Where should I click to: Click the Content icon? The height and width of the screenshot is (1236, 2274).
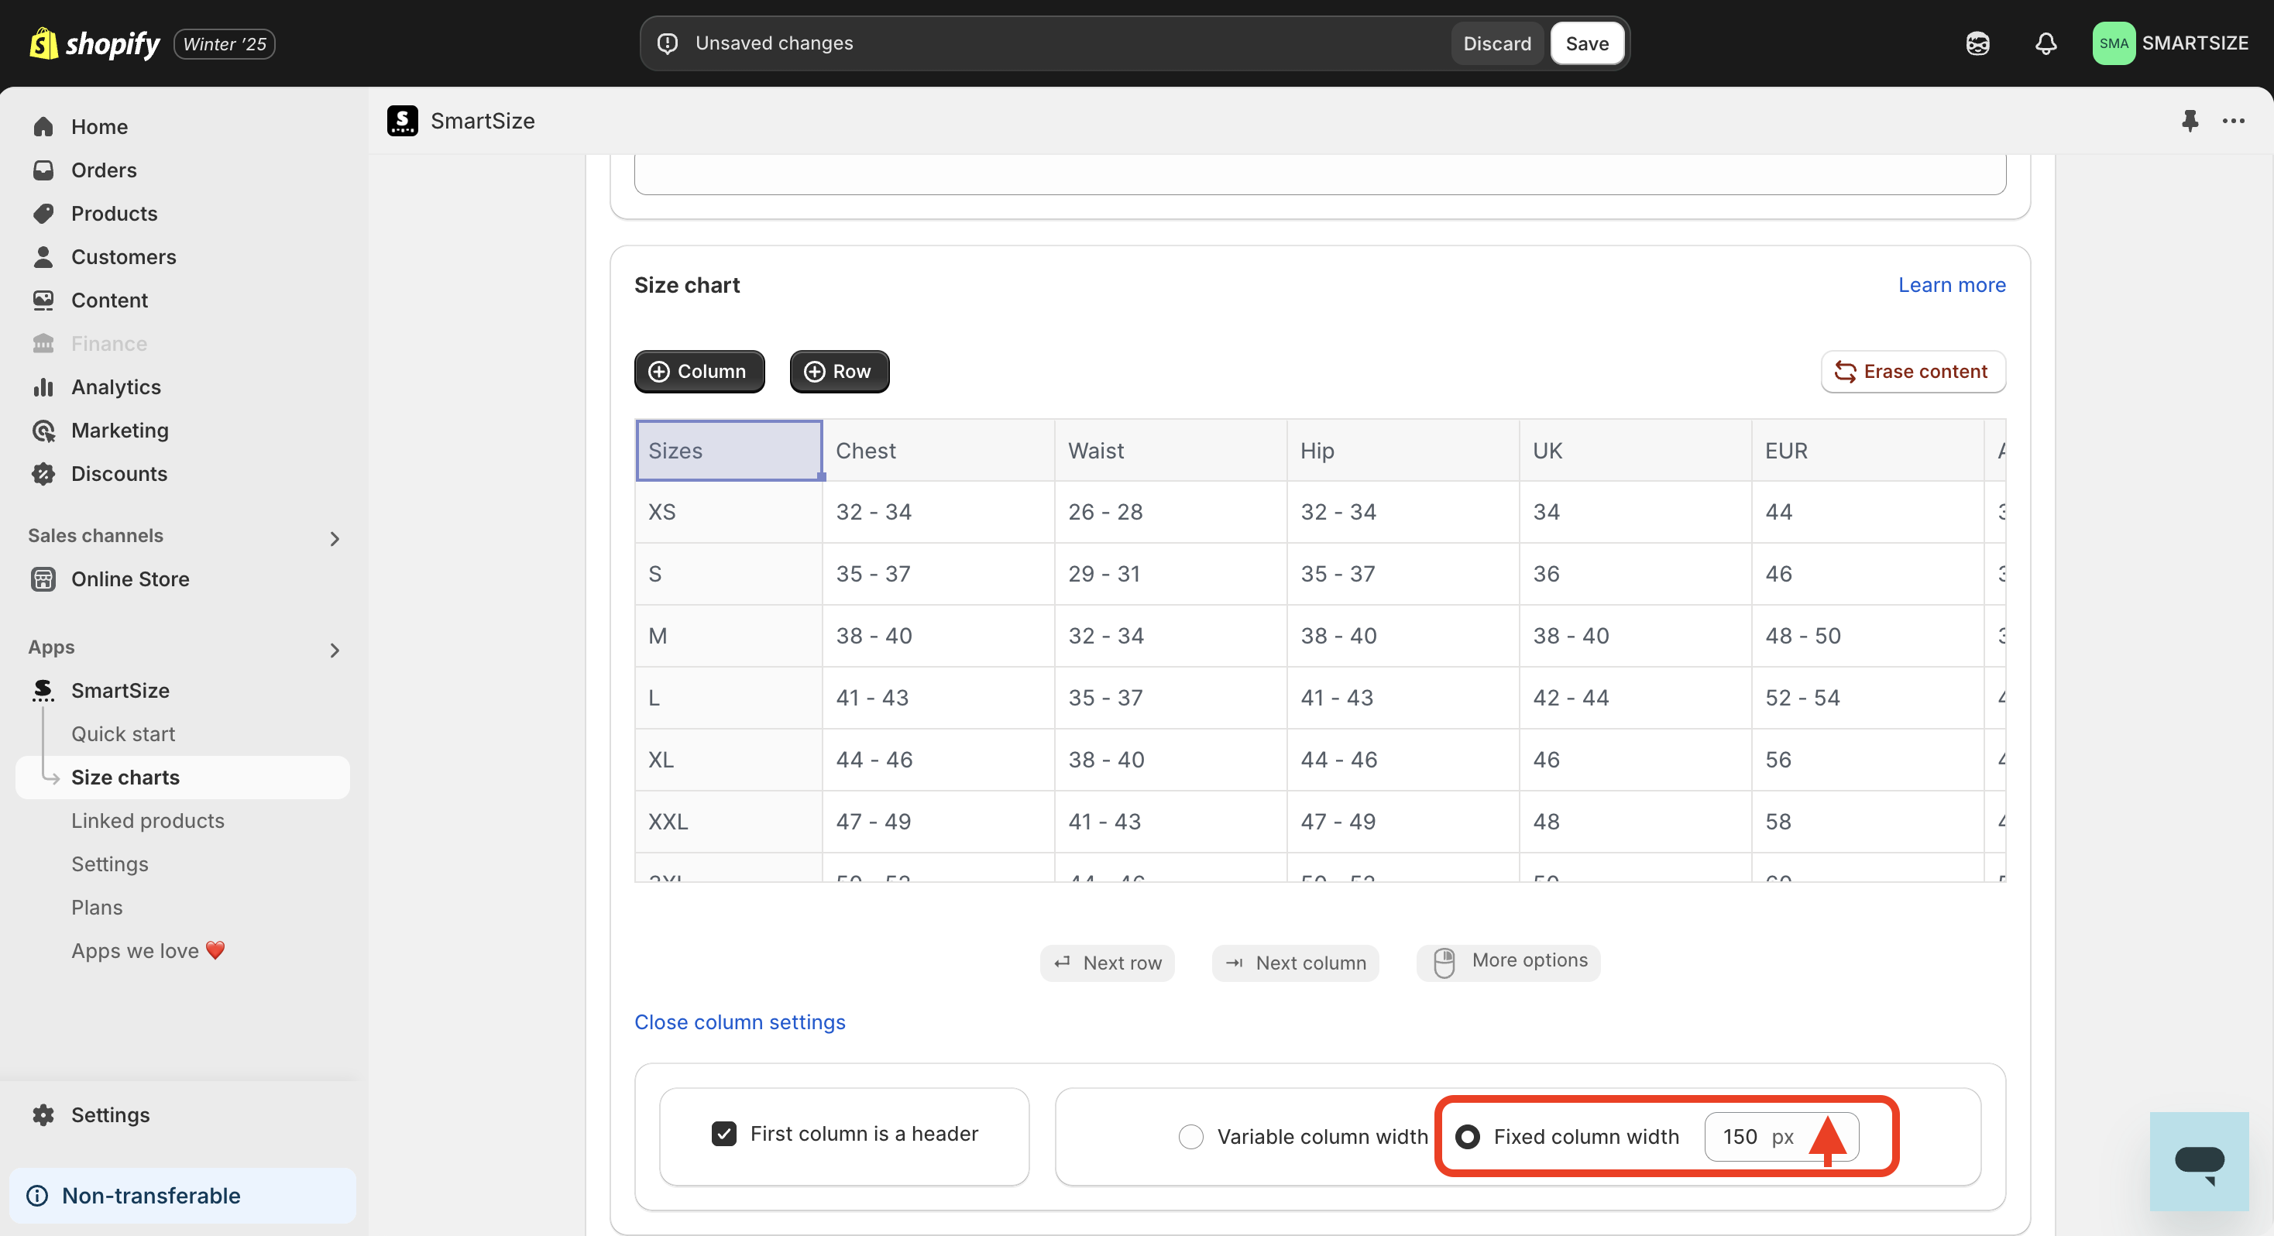click(43, 299)
